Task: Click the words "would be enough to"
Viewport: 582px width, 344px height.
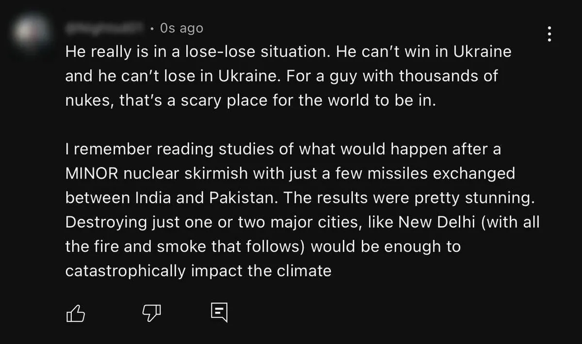Action: [386, 246]
